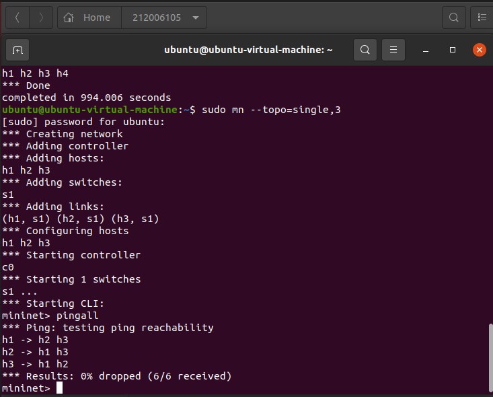Click '*** Starting CLI:' line
This screenshot has width=493, height=397.
(53, 303)
